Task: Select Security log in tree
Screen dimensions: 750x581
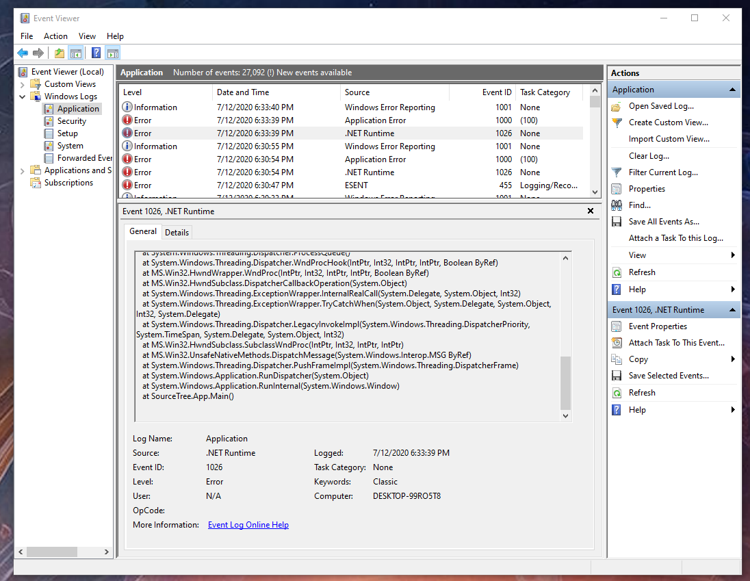Action: point(72,121)
